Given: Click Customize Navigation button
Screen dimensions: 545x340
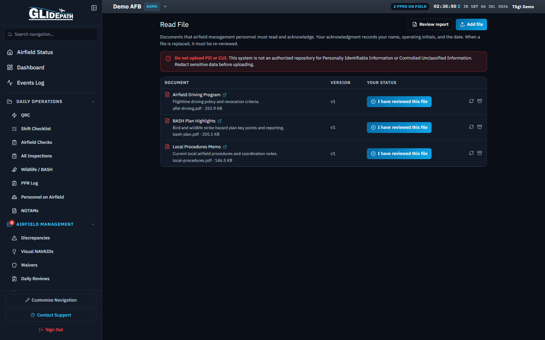Looking at the screenshot, I should [51, 300].
